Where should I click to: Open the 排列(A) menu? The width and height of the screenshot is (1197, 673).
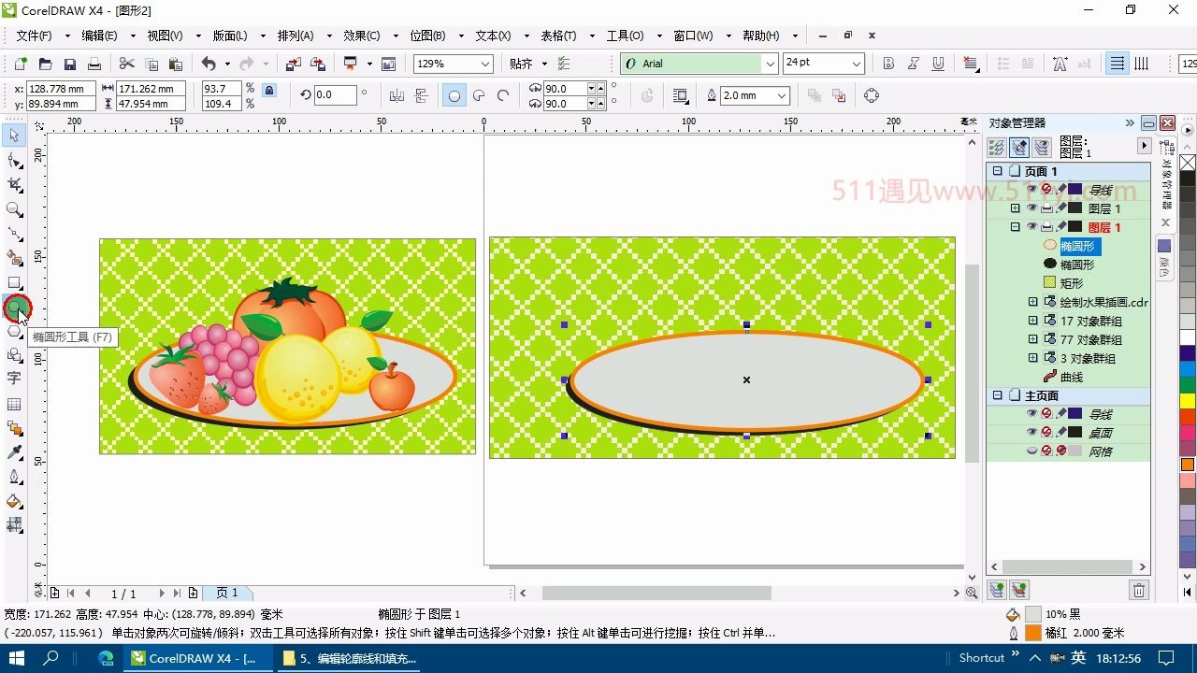pos(296,36)
